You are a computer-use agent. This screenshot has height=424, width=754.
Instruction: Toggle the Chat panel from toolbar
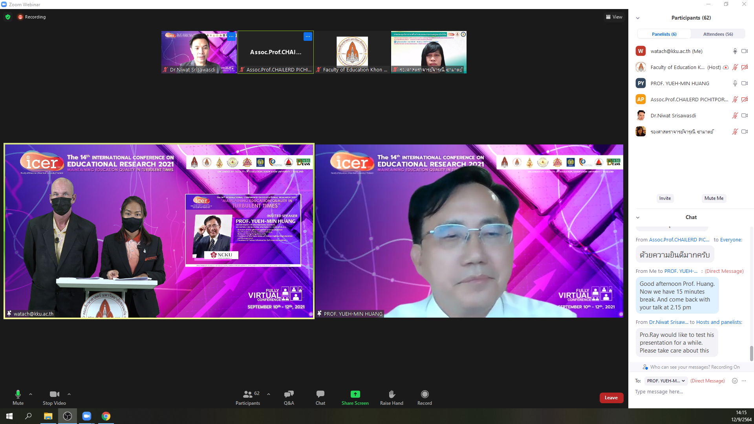click(x=320, y=394)
